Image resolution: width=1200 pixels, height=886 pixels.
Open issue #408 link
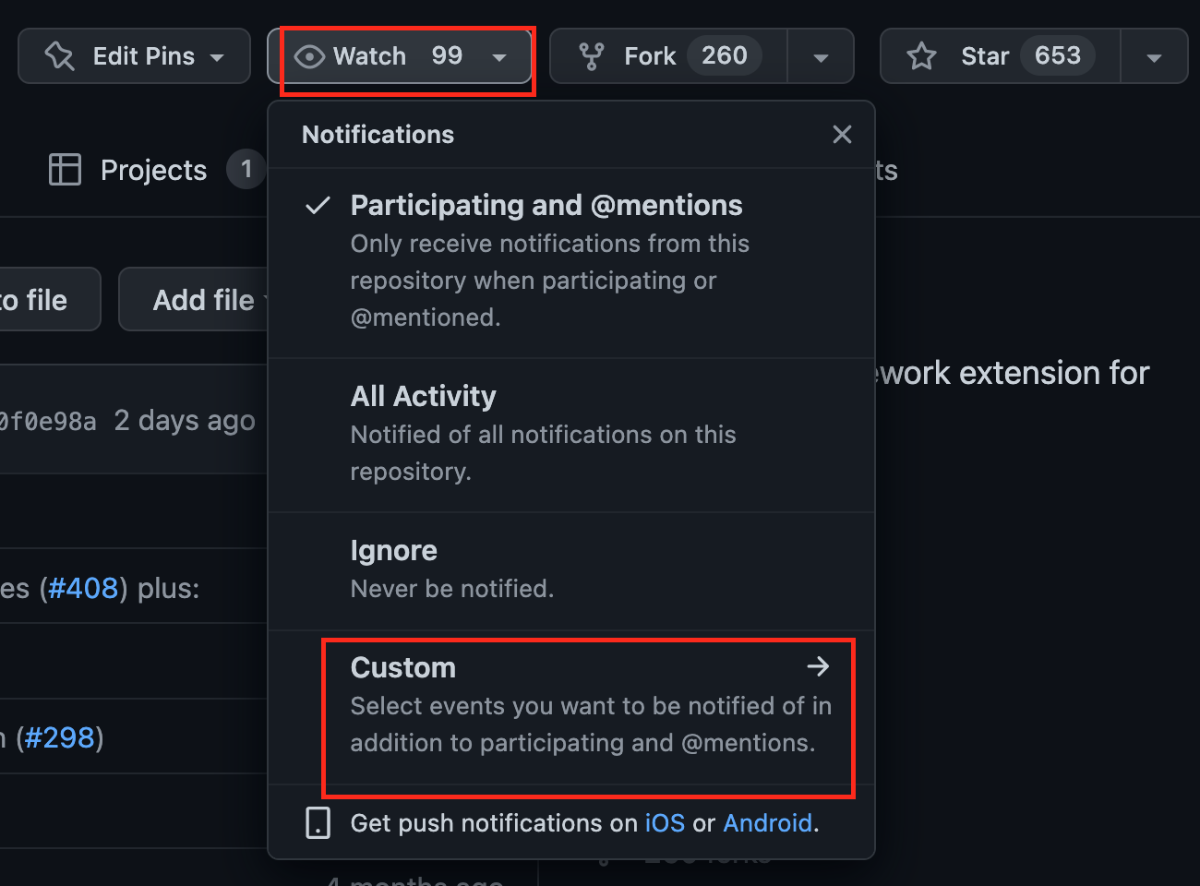point(83,587)
